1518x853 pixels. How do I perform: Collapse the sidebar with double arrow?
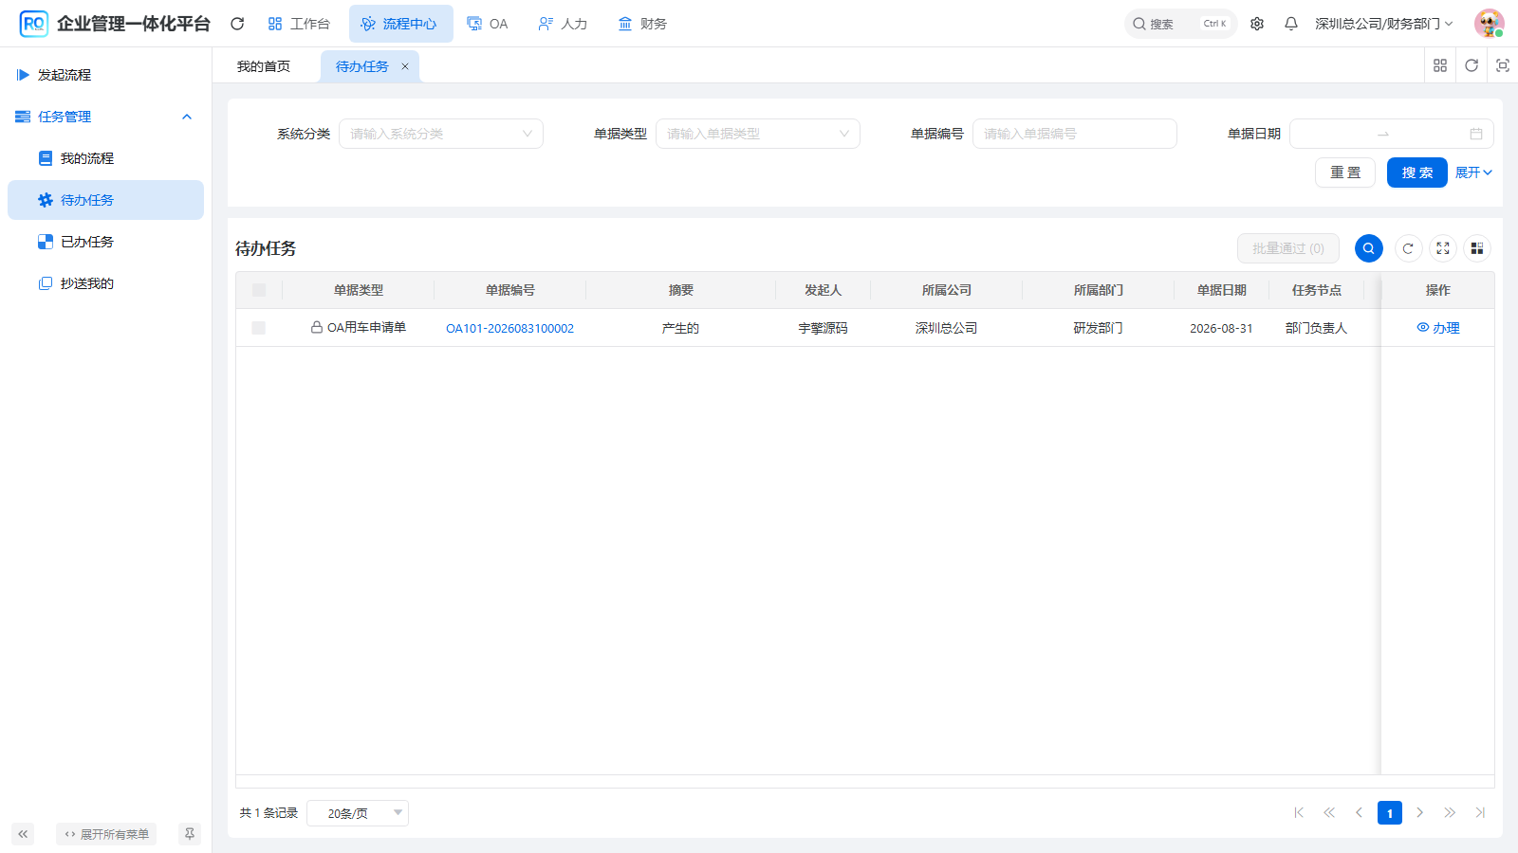coord(23,834)
